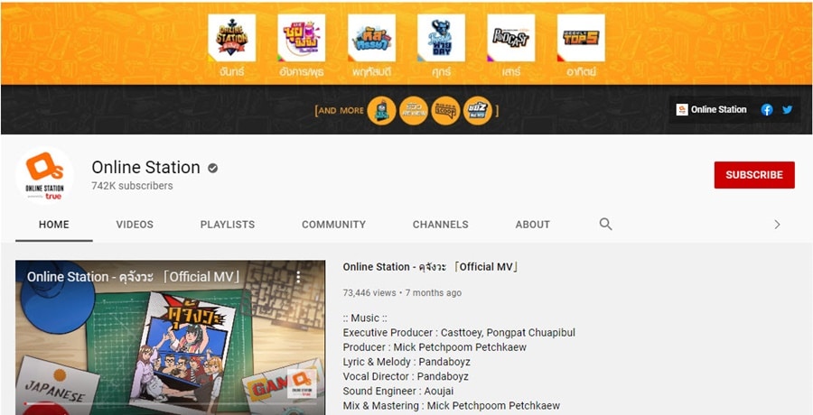Viewport: 813px width, 415px height.
Task: Click the Podcast logo above เสาร์
Action: (x=510, y=38)
